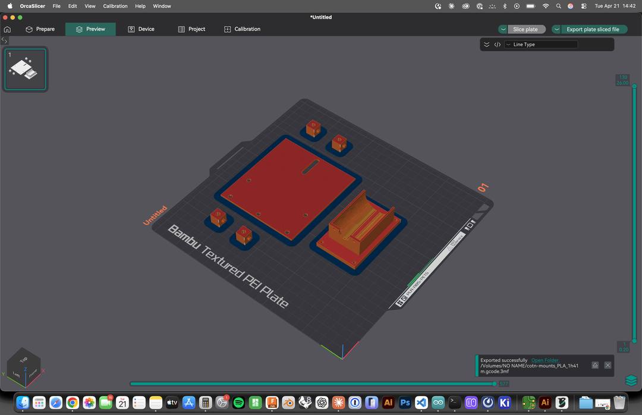The image size is (642, 415).
Task: Open Apple TV from the Dock
Action: point(172,403)
